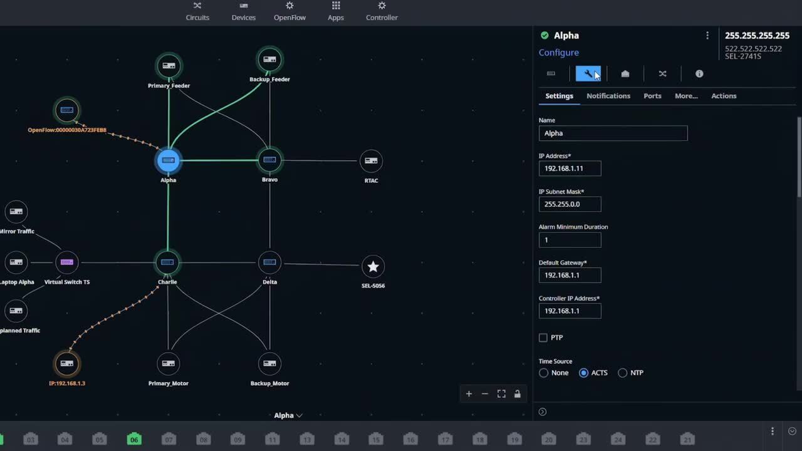Image resolution: width=802 pixels, height=451 pixels.
Task: Open the Ports tab
Action: pos(652,96)
